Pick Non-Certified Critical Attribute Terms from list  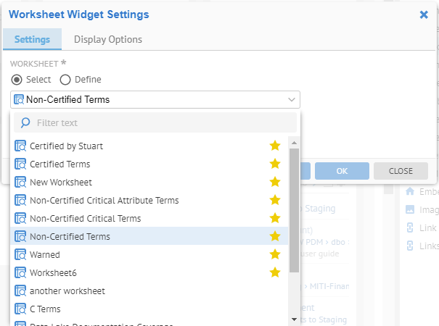(x=104, y=200)
